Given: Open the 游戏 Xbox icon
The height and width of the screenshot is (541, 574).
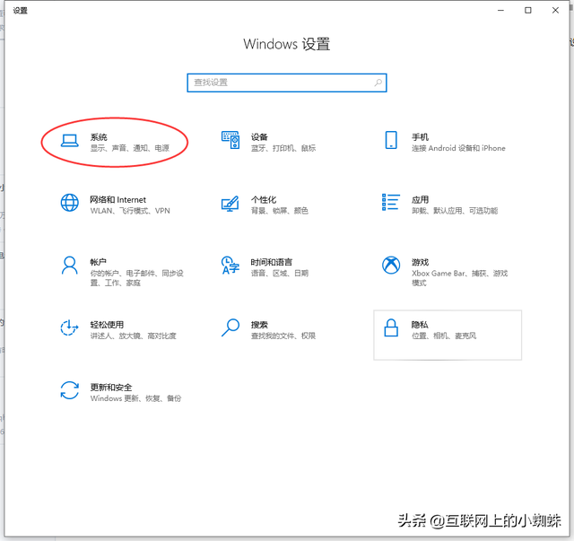Looking at the screenshot, I should 391,265.
